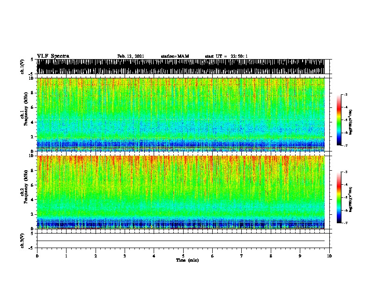The width and height of the screenshot is (371, 287).
Task: Click the date 'Feb. 12, 2021' header
Action: tap(131, 56)
